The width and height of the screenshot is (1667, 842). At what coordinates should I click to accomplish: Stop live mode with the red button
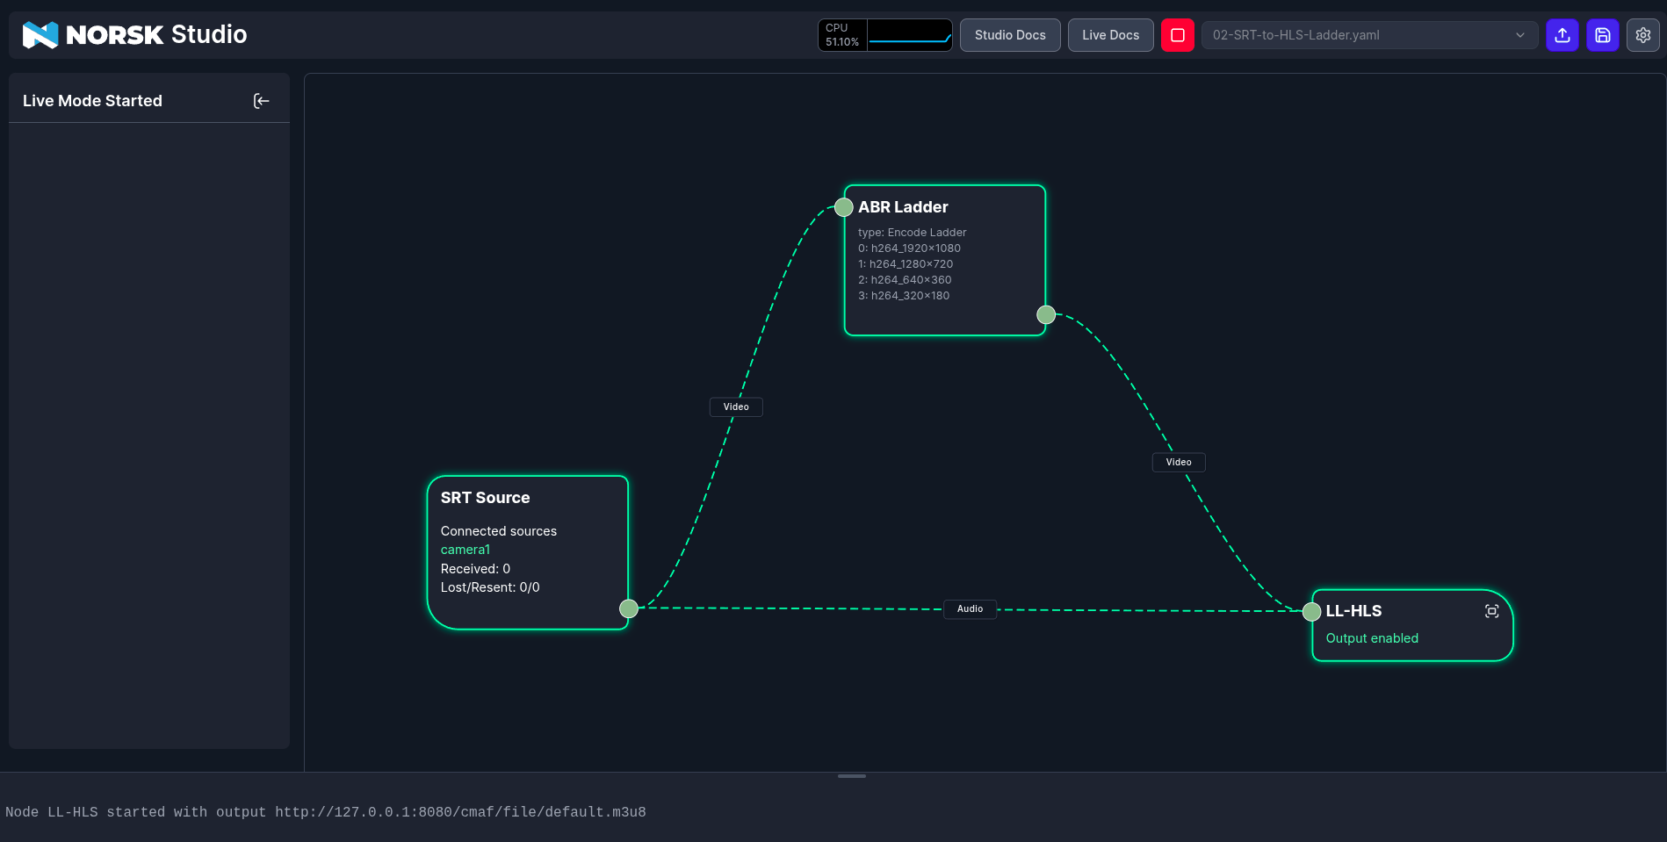1178,35
